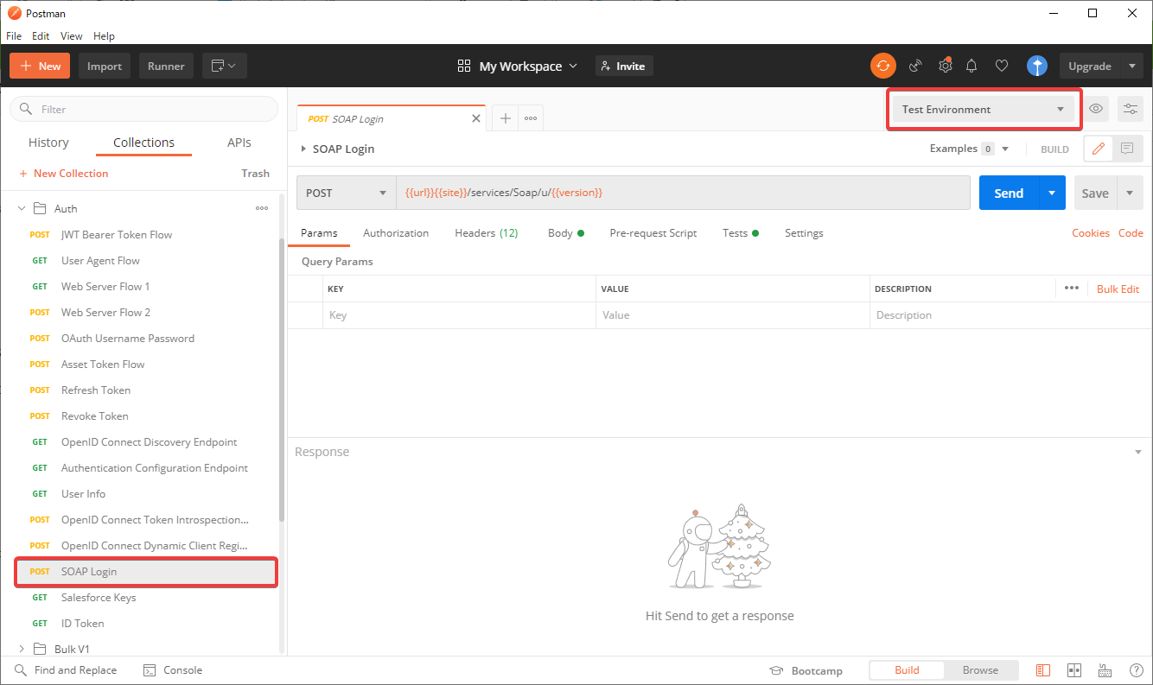The height and width of the screenshot is (685, 1153).
Task: Click the Code link
Action: click(1131, 233)
